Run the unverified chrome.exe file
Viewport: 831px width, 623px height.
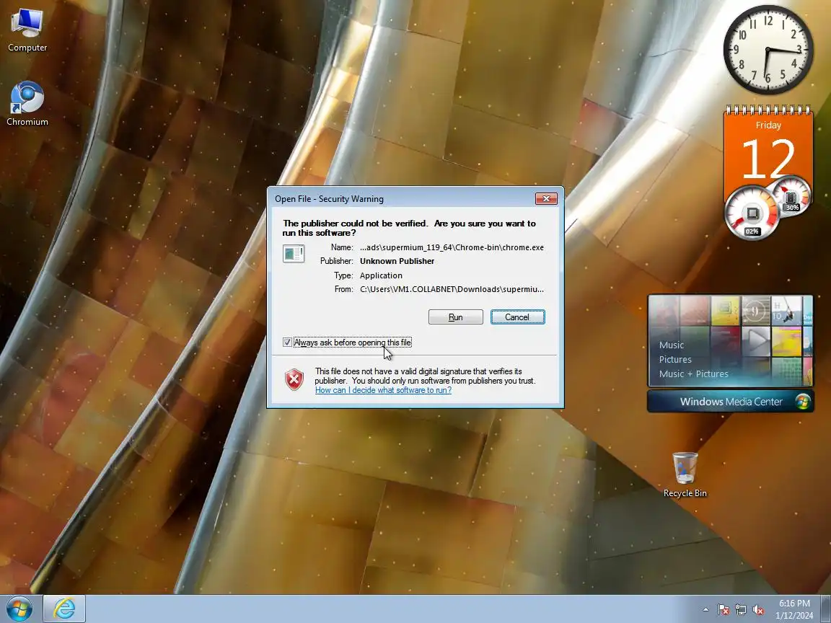pos(455,317)
